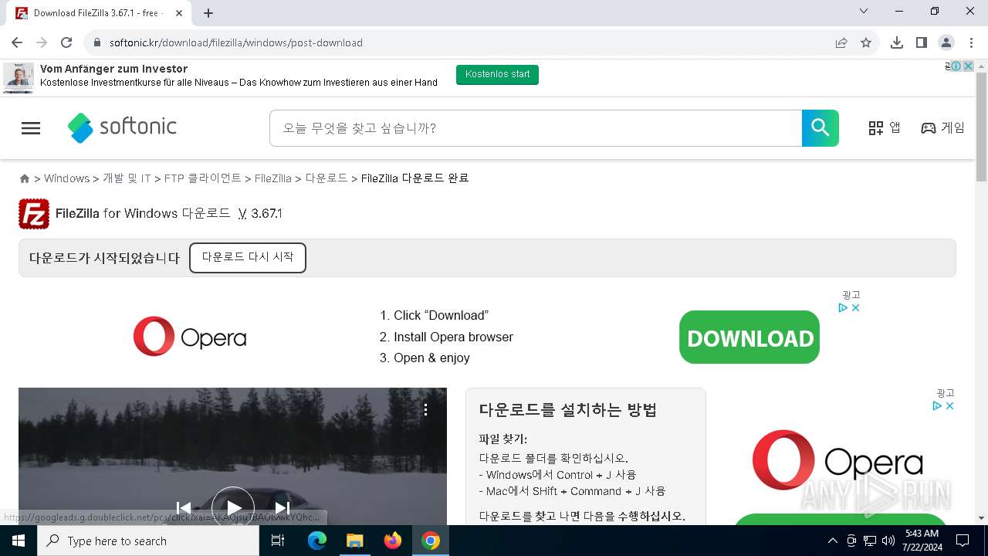
Task: Open 다운로드 breadcrumb link
Action: [x=327, y=178]
